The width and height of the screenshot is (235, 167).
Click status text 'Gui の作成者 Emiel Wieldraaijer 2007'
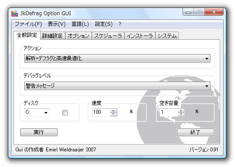coord(55,150)
